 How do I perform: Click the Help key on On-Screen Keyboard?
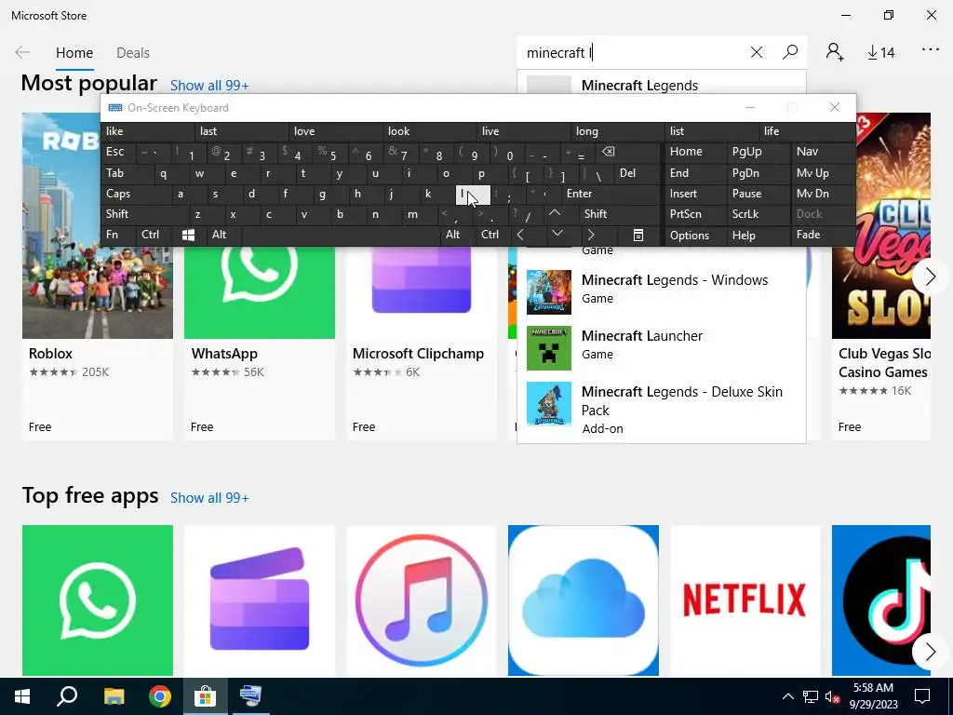click(x=758, y=236)
